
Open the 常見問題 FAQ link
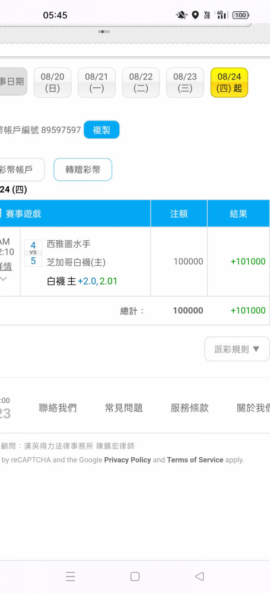click(x=124, y=408)
